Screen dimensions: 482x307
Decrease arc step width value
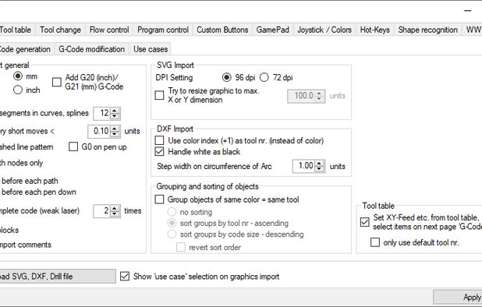[x=320, y=169]
